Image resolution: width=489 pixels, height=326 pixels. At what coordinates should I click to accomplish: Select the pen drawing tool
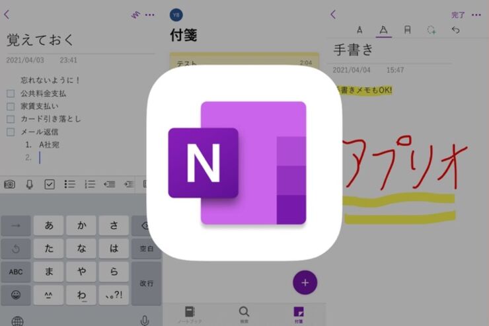[359, 30]
